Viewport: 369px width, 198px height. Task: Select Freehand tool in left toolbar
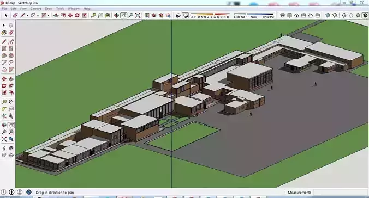click(x=11, y=42)
